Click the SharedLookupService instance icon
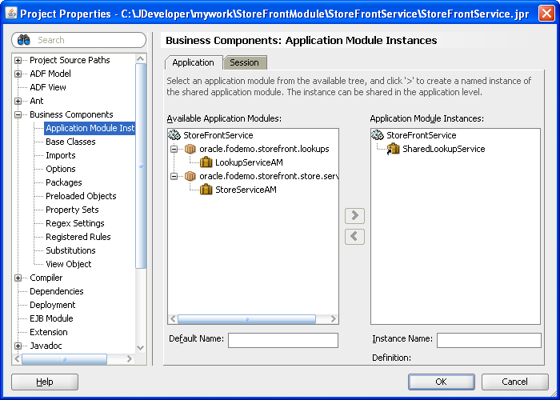Image resolution: width=560 pixels, height=400 pixels. click(x=394, y=149)
